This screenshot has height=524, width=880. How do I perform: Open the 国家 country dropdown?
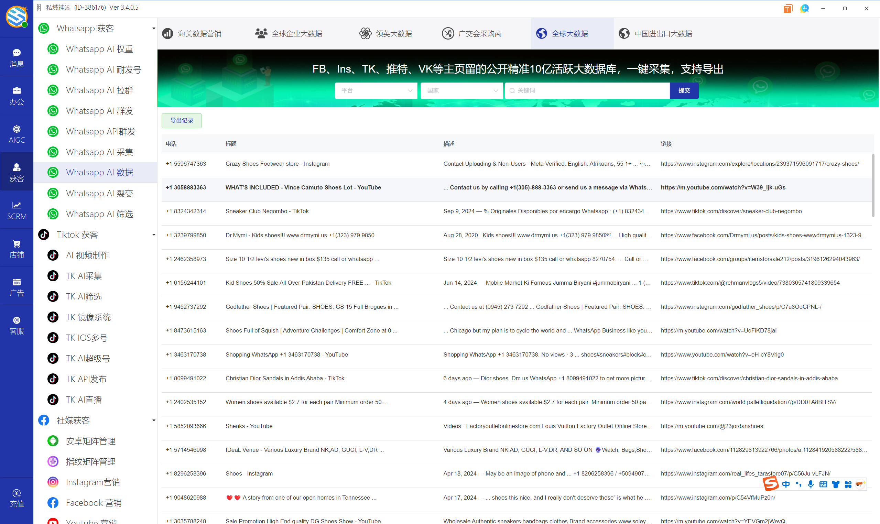tap(461, 90)
